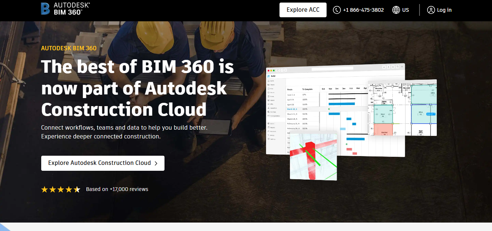Click the user account icon

[431, 10]
